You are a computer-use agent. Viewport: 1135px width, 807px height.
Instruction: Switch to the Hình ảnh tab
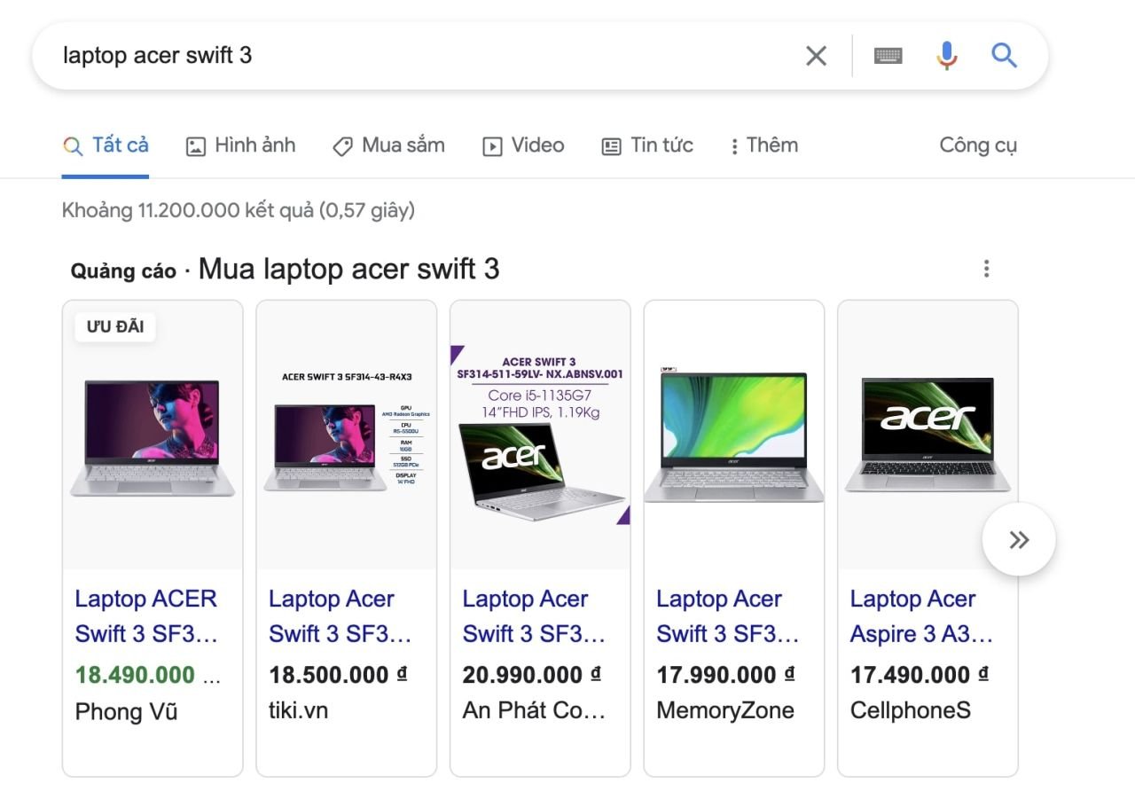click(x=240, y=145)
